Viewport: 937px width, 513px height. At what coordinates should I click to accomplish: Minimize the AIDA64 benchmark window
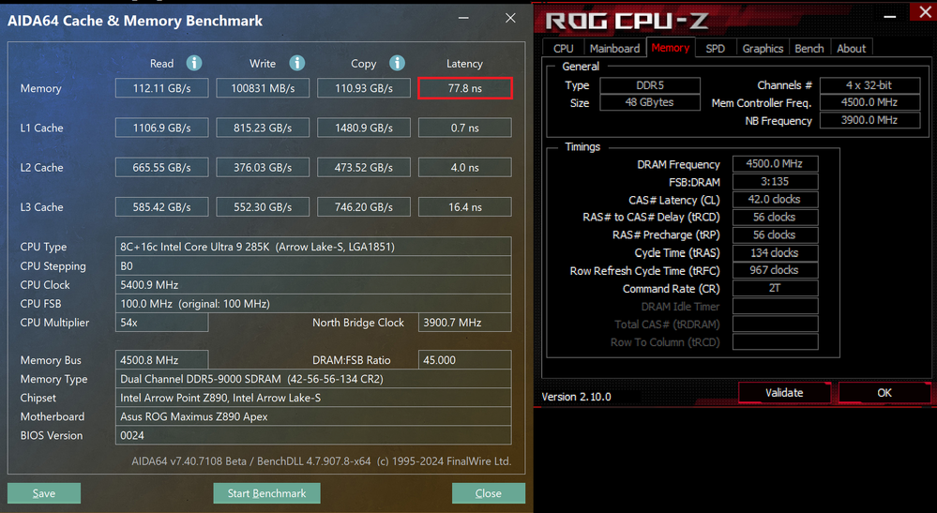[x=463, y=18]
